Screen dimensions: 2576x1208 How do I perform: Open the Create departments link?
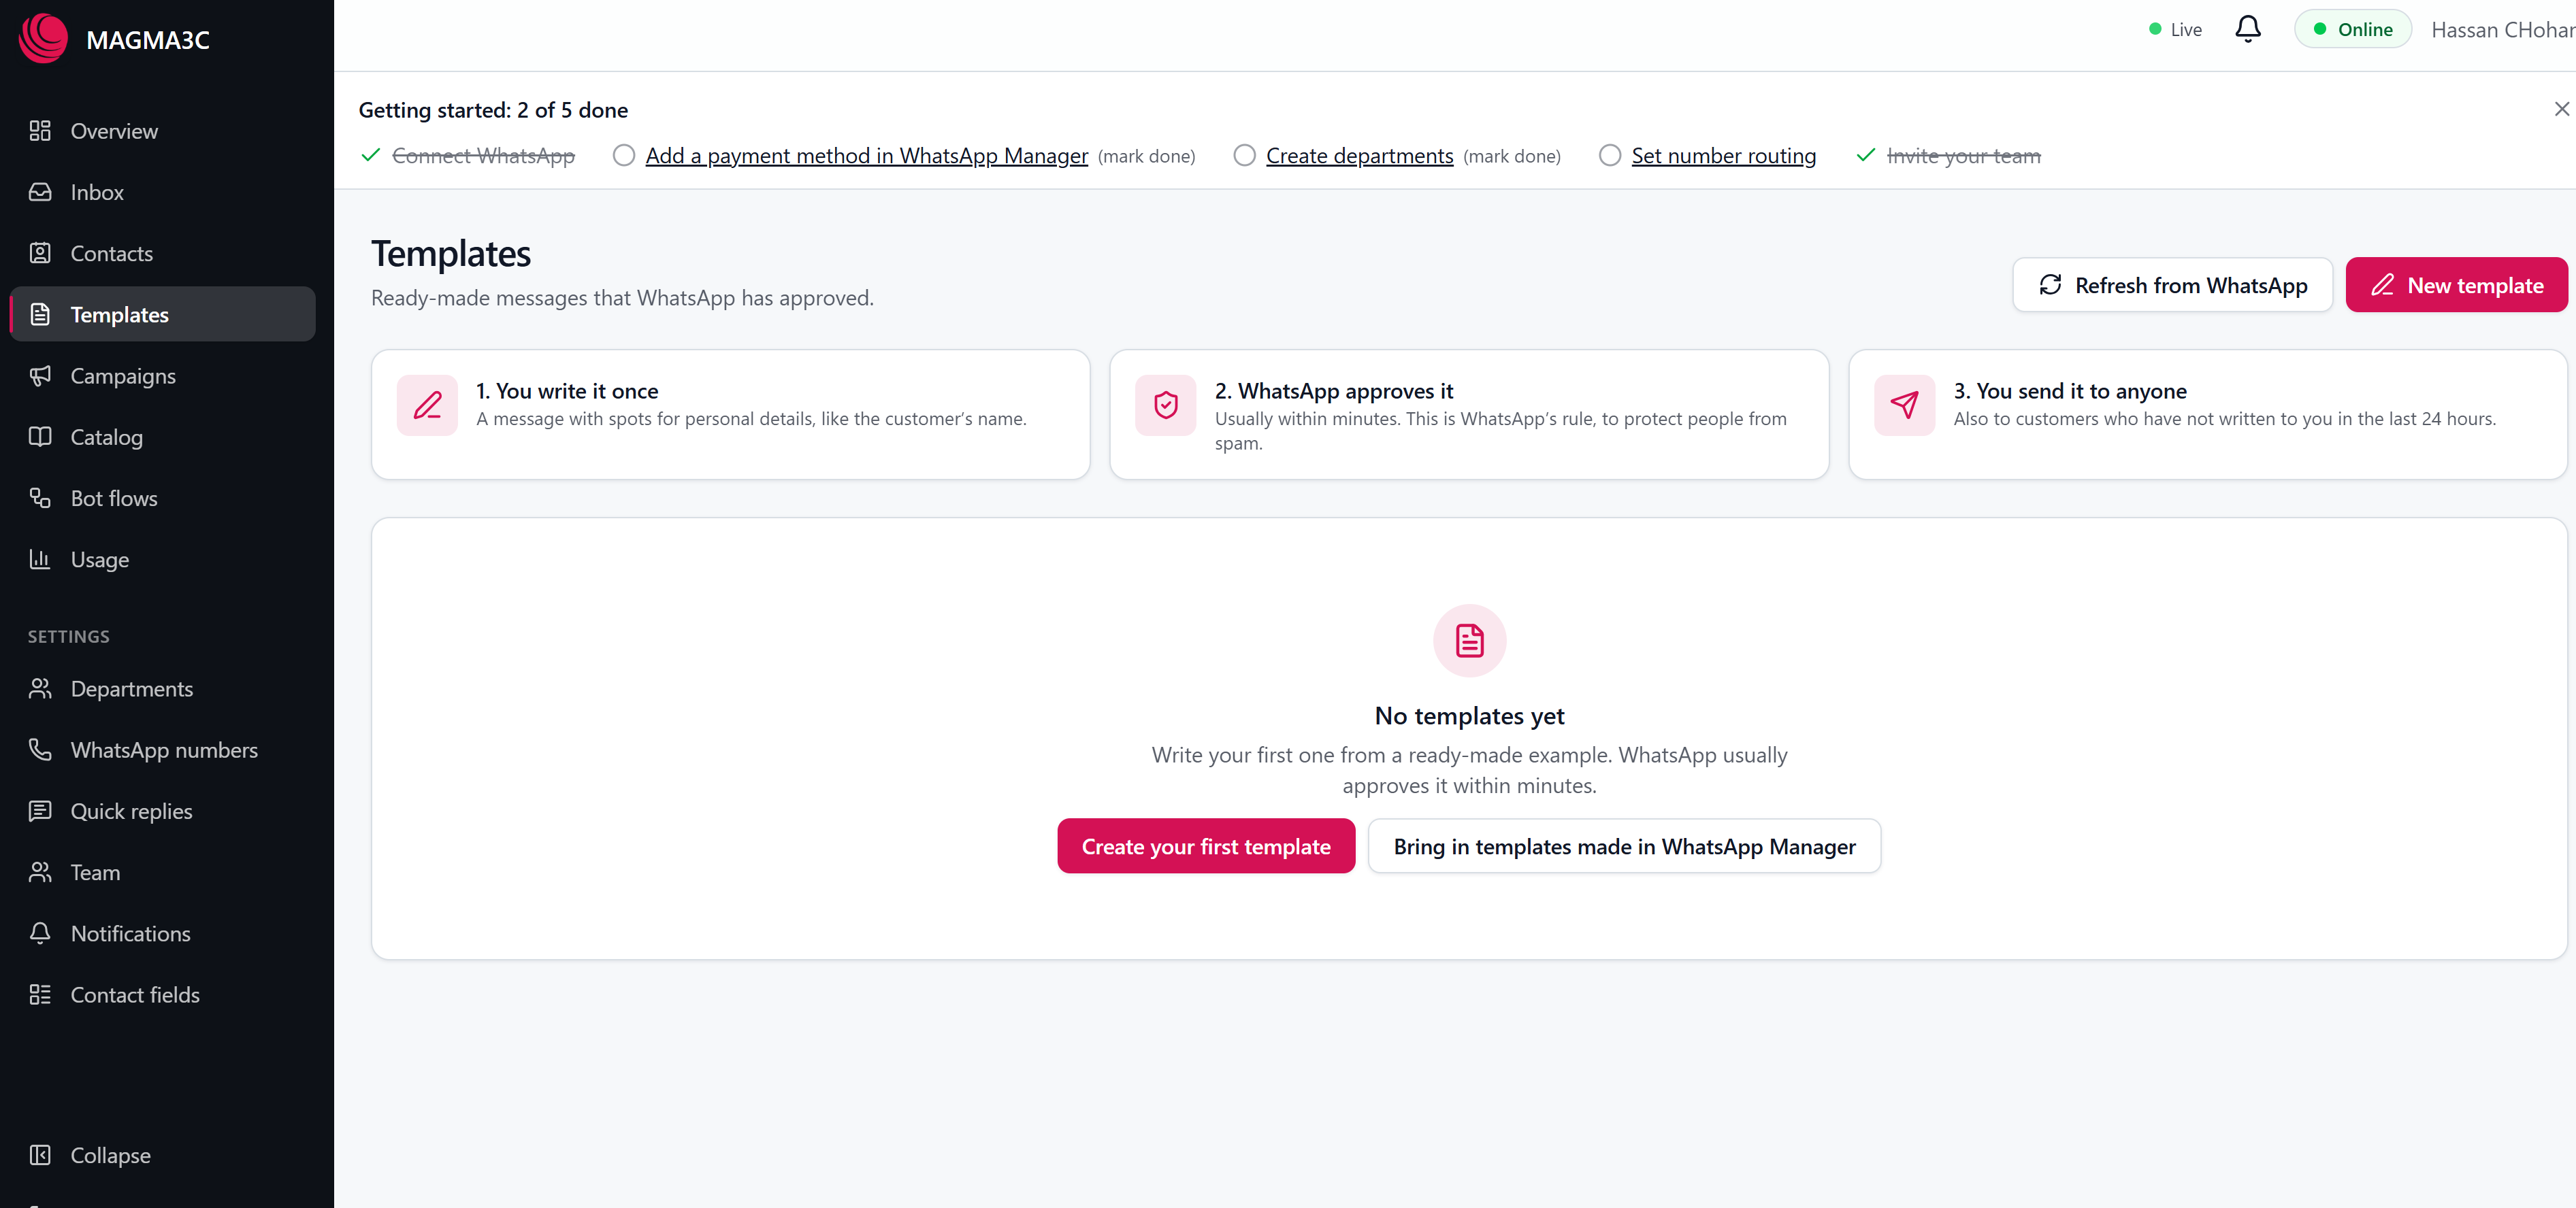click(1359, 156)
